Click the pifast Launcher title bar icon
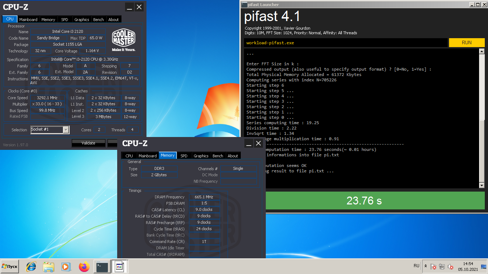This screenshot has width=488, height=274. [244, 5]
